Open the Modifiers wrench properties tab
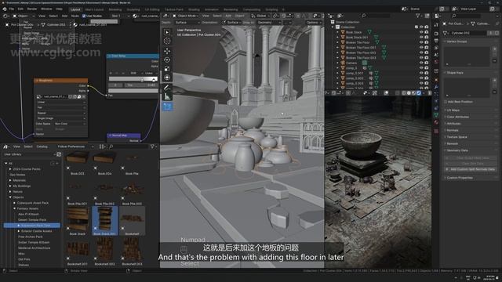The width and height of the screenshot is (502, 282). point(436,87)
